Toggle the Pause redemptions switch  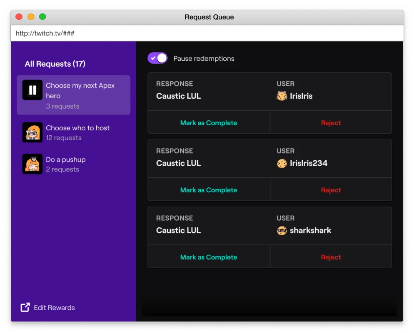click(157, 58)
